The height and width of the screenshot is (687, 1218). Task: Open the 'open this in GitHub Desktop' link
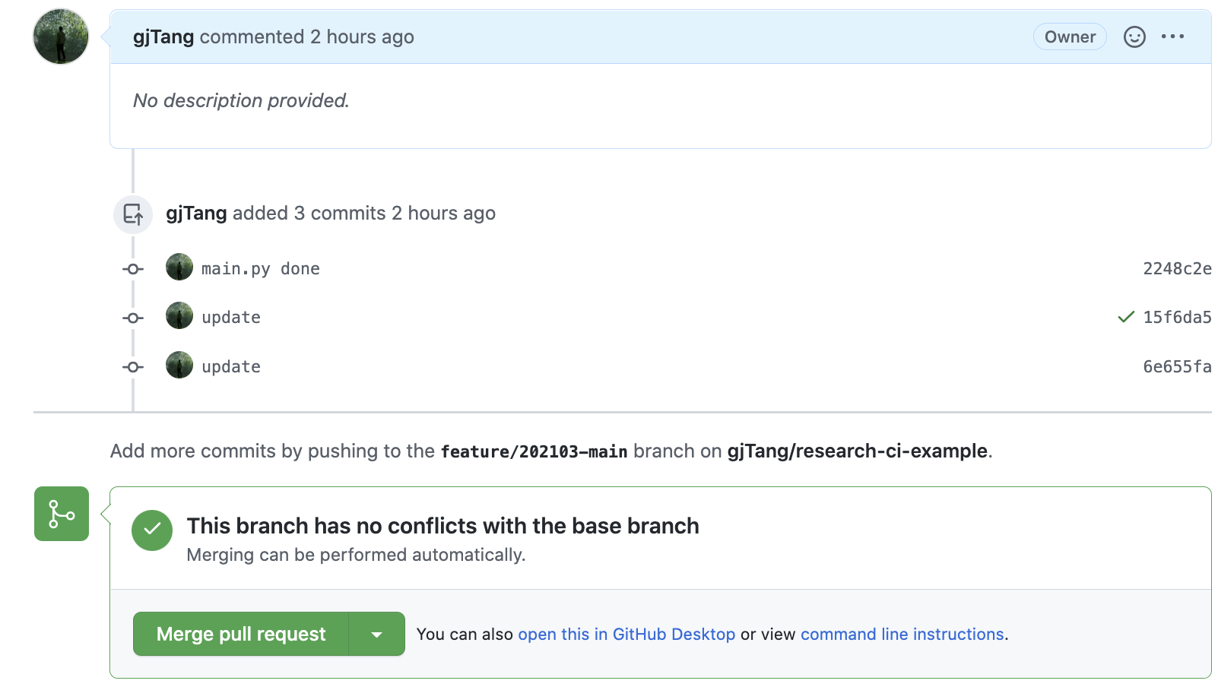(626, 634)
